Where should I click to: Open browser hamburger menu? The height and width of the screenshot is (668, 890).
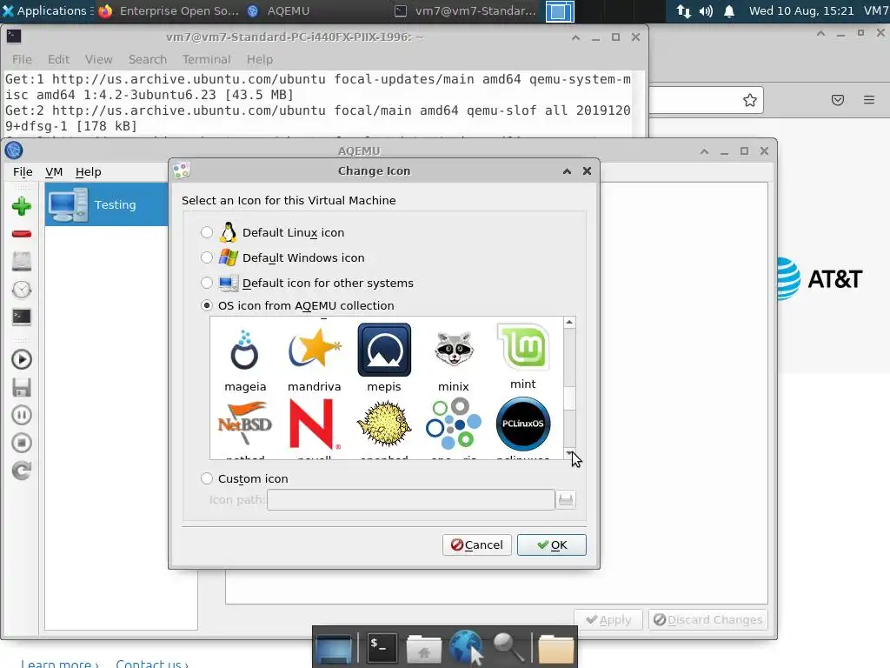[869, 100]
